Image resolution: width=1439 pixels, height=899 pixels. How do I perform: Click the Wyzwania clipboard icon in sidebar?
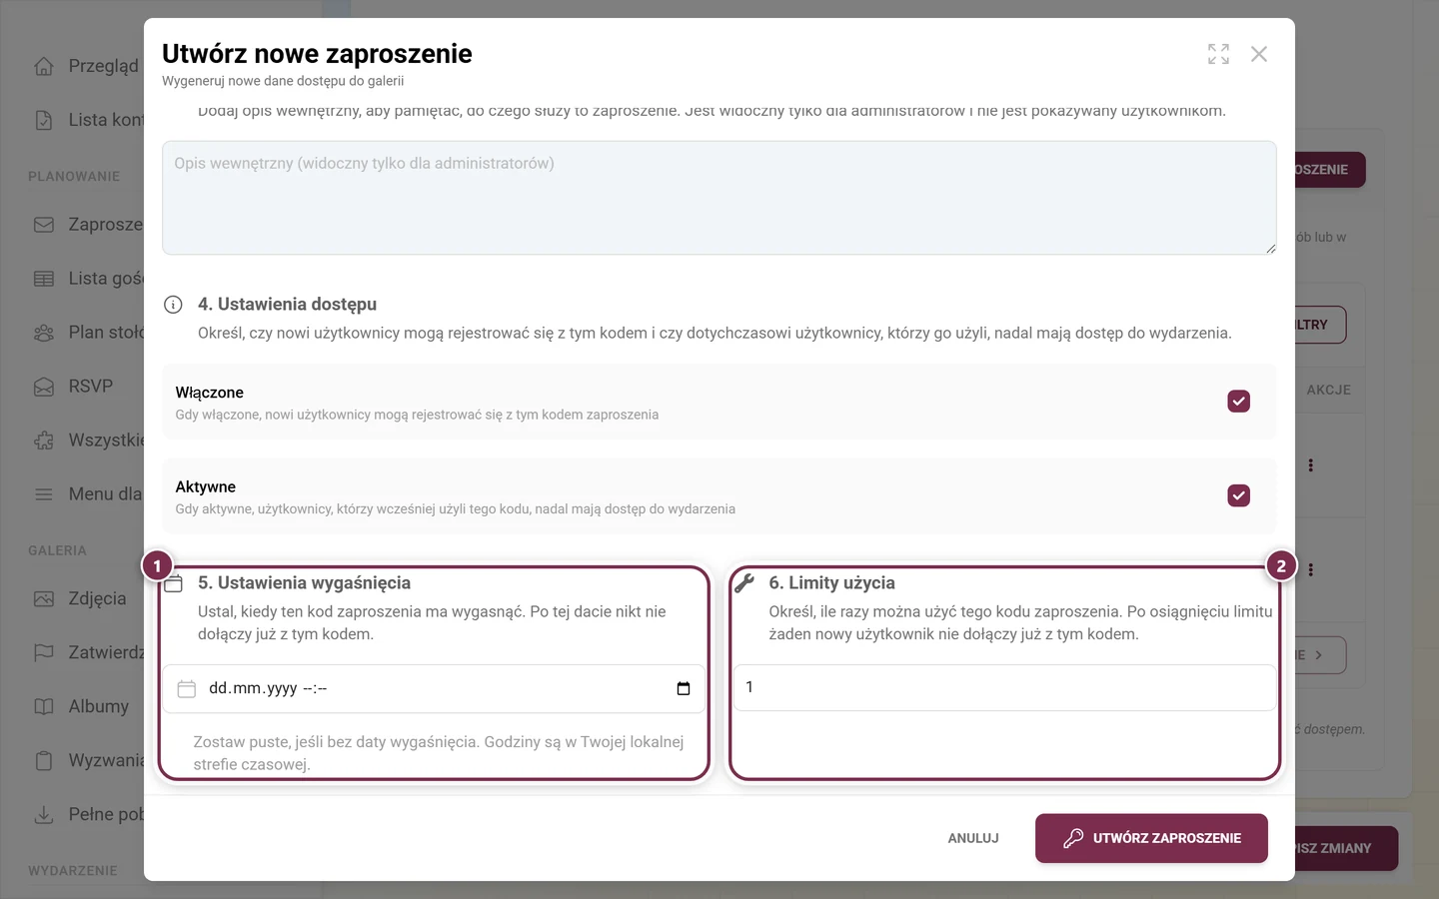pyautogui.click(x=44, y=761)
